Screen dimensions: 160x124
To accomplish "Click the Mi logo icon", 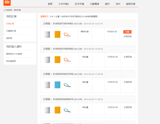I will [7, 2].
